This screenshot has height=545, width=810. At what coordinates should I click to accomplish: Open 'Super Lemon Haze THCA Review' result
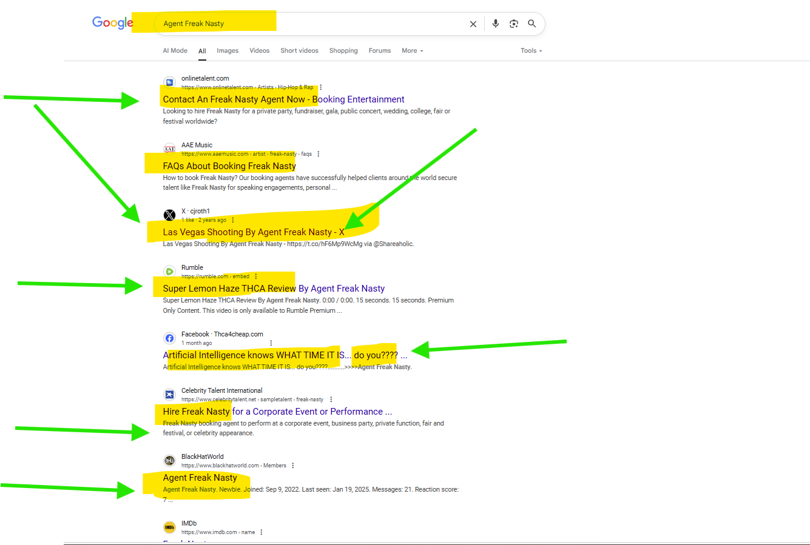pyautogui.click(x=274, y=289)
